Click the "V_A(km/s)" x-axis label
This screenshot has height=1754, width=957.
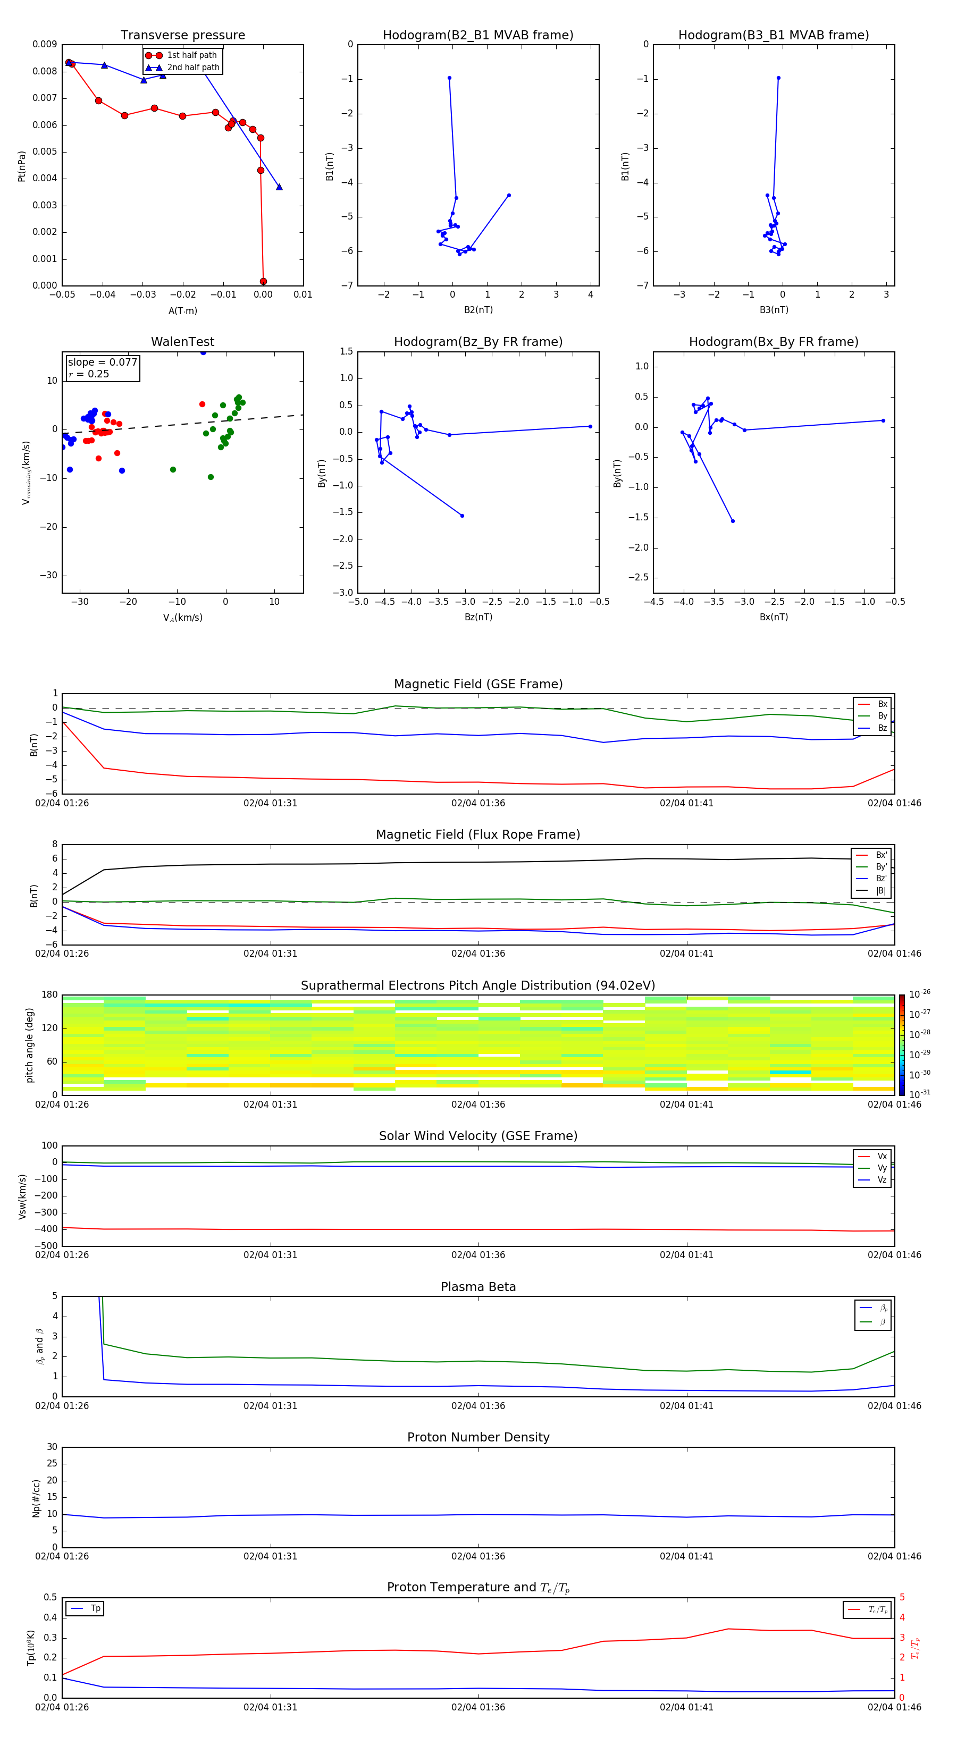[x=182, y=618]
